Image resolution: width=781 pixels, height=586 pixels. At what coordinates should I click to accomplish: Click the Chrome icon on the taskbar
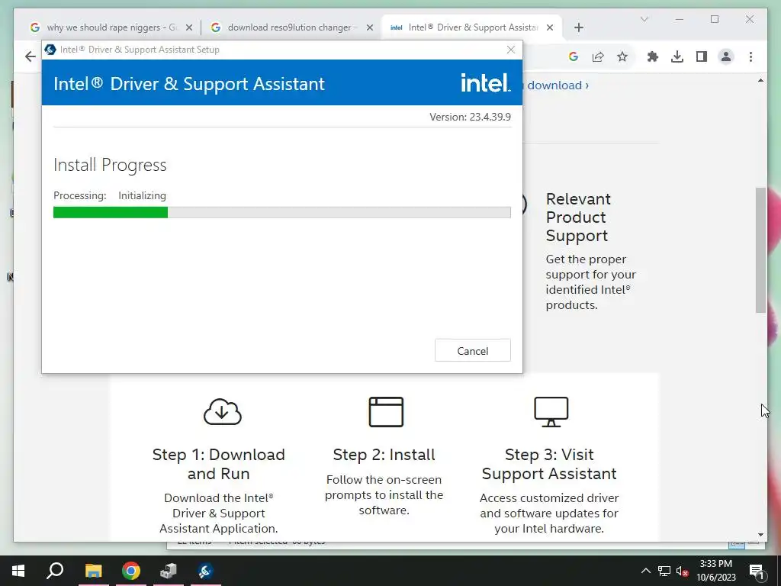[131, 571]
